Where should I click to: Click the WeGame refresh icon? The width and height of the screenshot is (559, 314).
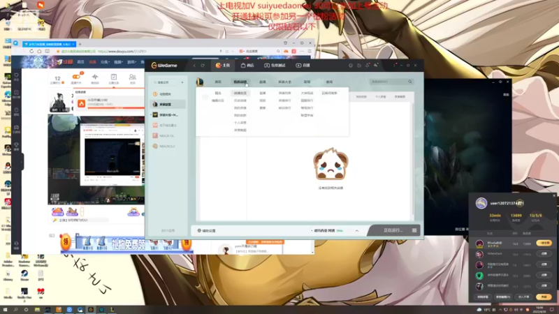(203, 66)
